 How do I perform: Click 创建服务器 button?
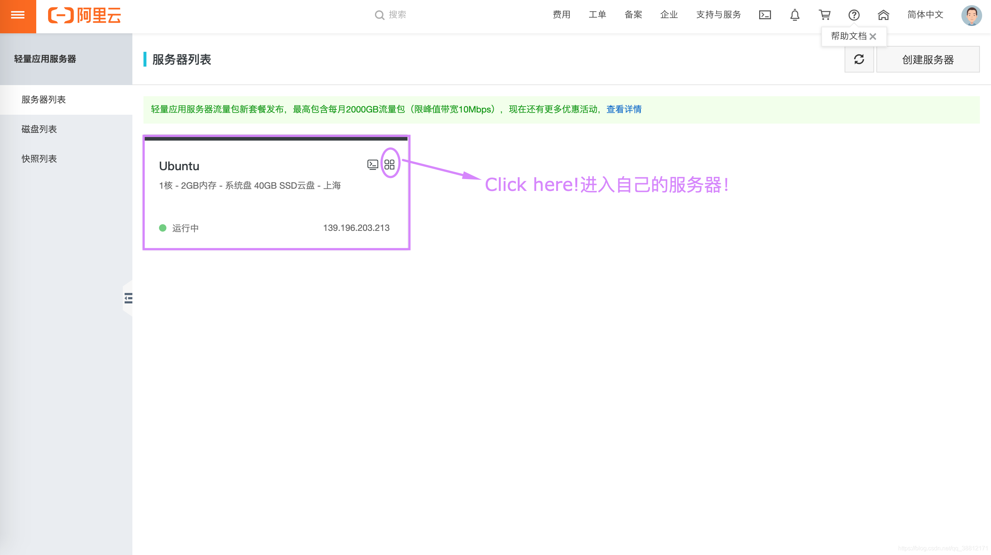(x=927, y=59)
